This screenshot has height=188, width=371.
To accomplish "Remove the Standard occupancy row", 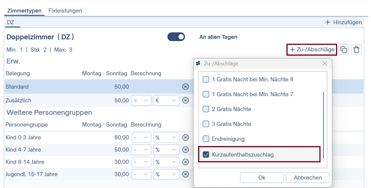I will coord(185,87).
